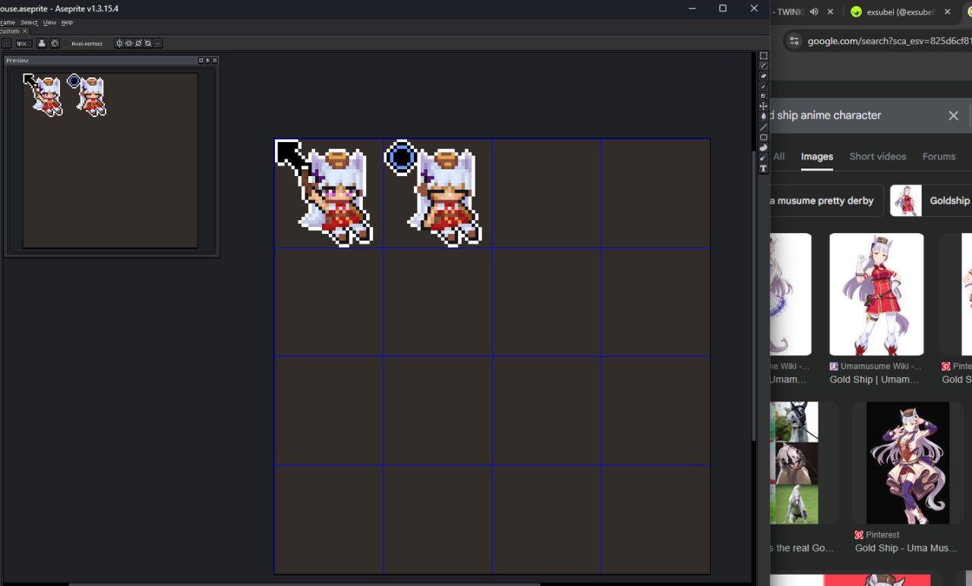
Task: Activate the Zoom magnifier tool
Action: point(763,96)
